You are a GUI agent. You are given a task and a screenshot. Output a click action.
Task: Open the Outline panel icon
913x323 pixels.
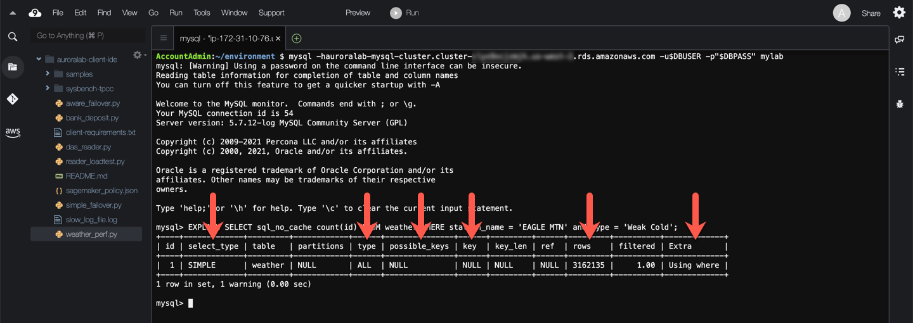pyautogui.click(x=900, y=72)
